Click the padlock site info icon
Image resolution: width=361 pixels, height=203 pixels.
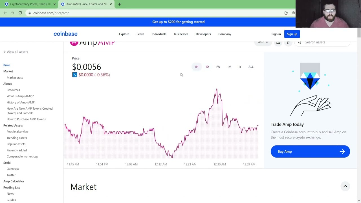tap(30, 13)
